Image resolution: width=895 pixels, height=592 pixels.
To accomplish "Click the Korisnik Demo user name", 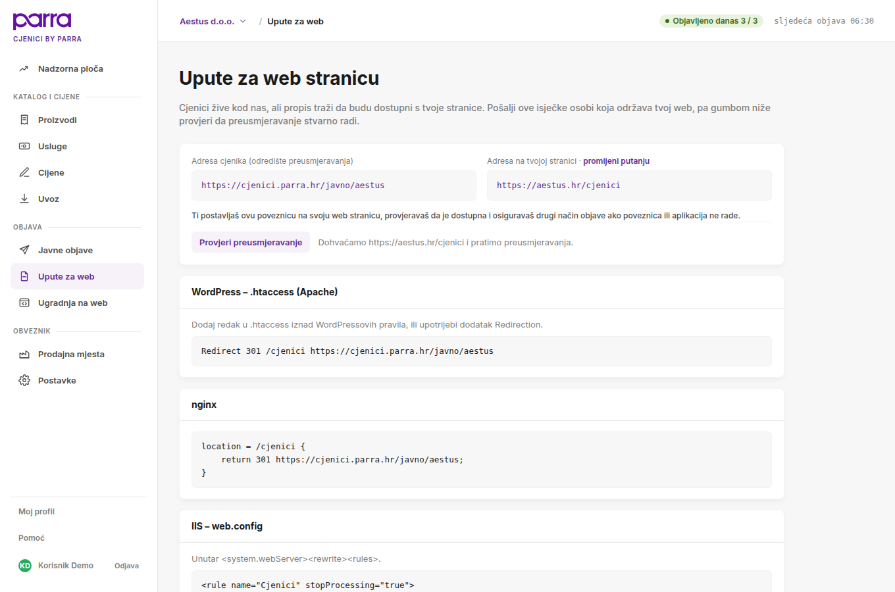I will click(x=66, y=566).
